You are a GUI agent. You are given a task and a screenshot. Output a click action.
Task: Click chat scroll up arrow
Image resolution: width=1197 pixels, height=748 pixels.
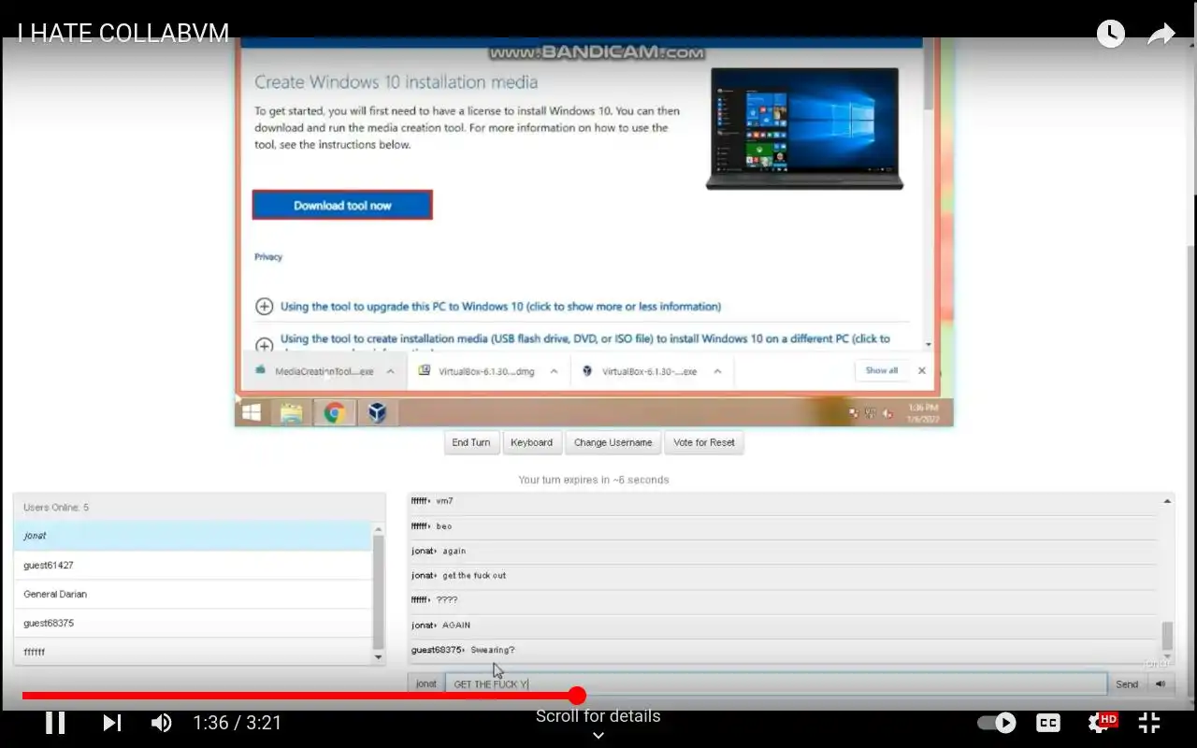(1167, 502)
